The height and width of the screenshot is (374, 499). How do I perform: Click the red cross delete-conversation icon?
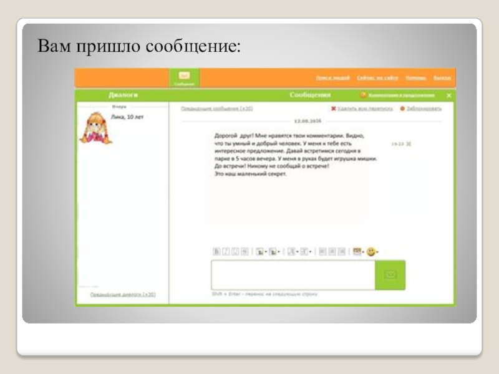333,108
